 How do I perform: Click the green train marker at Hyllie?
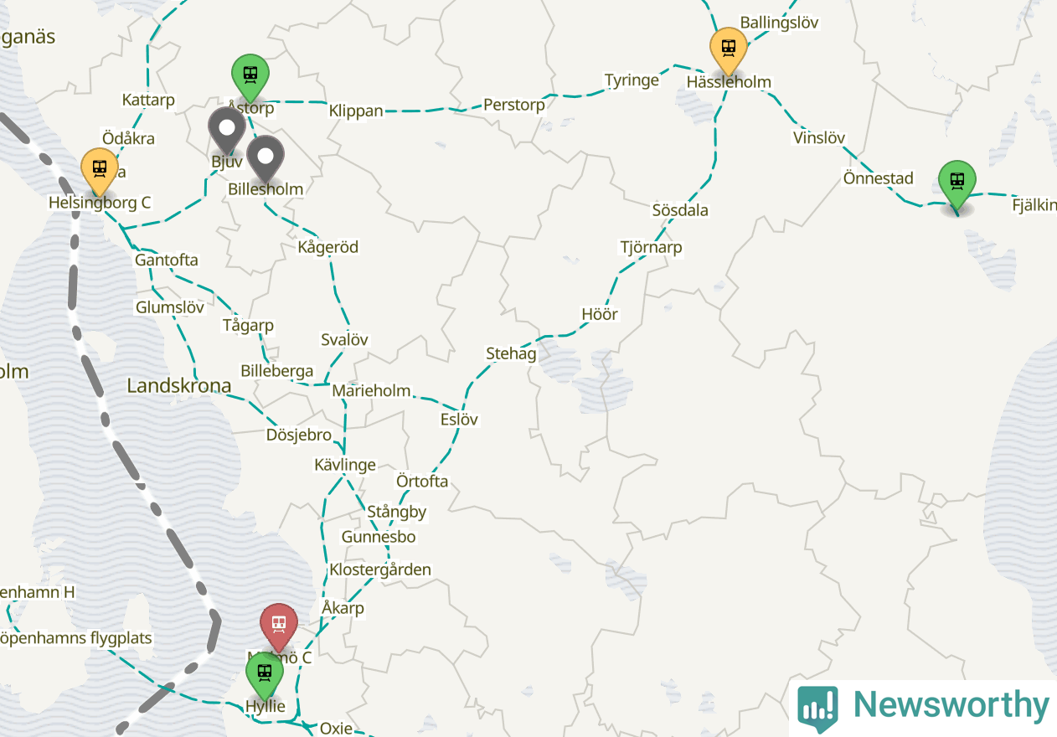click(x=265, y=674)
